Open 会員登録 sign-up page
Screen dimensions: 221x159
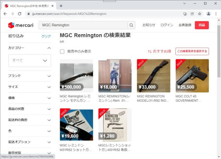185,25
